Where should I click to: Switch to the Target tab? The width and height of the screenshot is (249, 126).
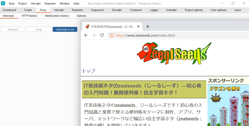click(x=28, y=10)
